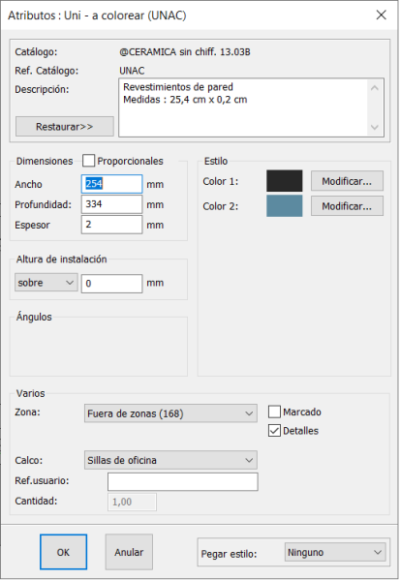The width and height of the screenshot is (400, 580).
Task: Confirm with the OK button
Action: pyautogui.click(x=63, y=552)
